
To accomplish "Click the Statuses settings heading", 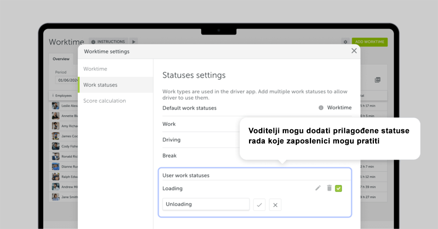I will (x=194, y=75).
